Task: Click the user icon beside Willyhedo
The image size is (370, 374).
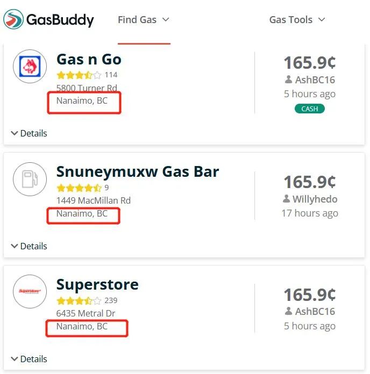Action: coord(286,199)
